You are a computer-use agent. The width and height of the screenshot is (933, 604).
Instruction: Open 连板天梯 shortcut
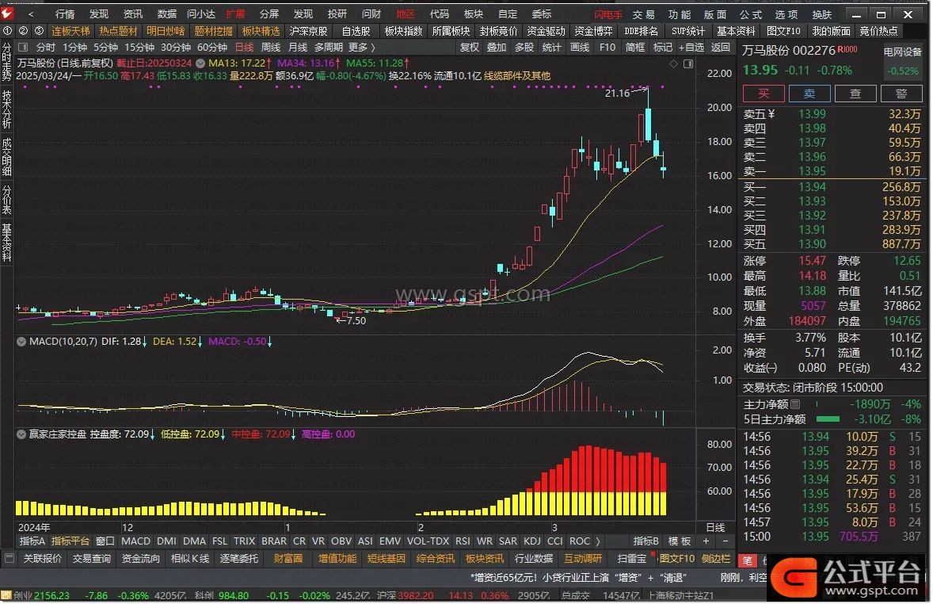click(70, 30)
